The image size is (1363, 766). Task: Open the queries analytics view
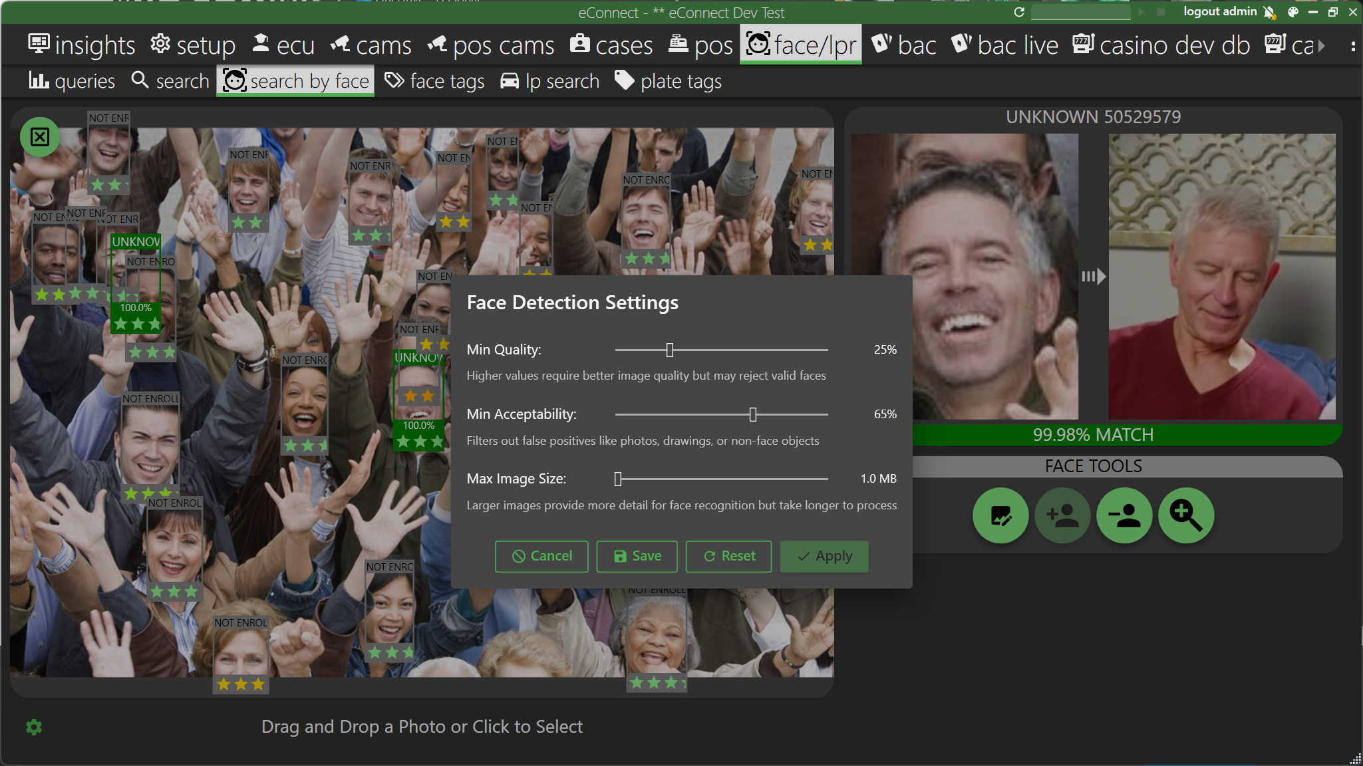(x=73, y=80)
